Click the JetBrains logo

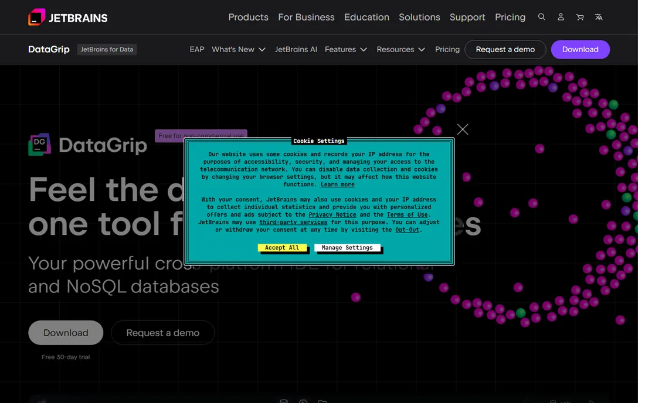coord(68,17)
